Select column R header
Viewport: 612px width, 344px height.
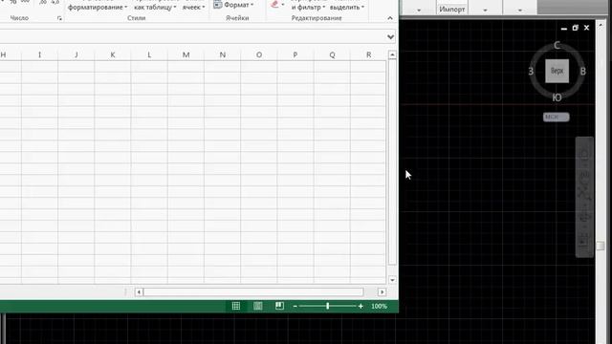tap(368, 55)
